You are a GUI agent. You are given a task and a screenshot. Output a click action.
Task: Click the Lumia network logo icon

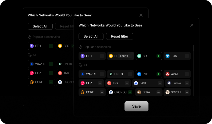[x=169, y=83]
